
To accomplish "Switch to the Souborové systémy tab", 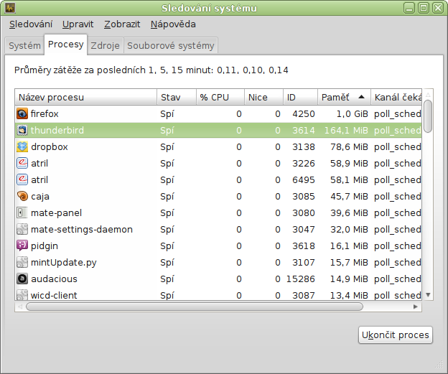I will pyautogui.click(x=170, y=45).
